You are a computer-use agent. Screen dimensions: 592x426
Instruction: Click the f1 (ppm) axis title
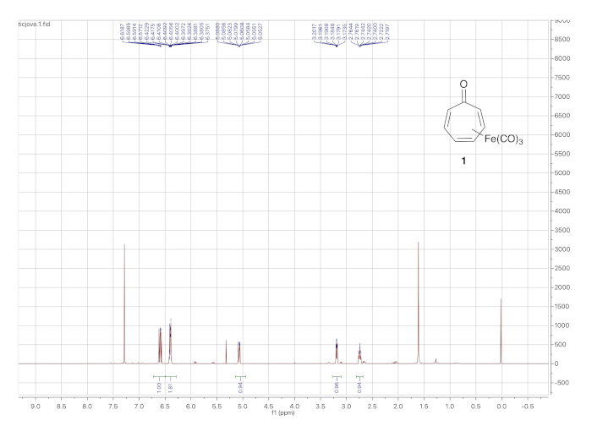click(x=283, y=412)
